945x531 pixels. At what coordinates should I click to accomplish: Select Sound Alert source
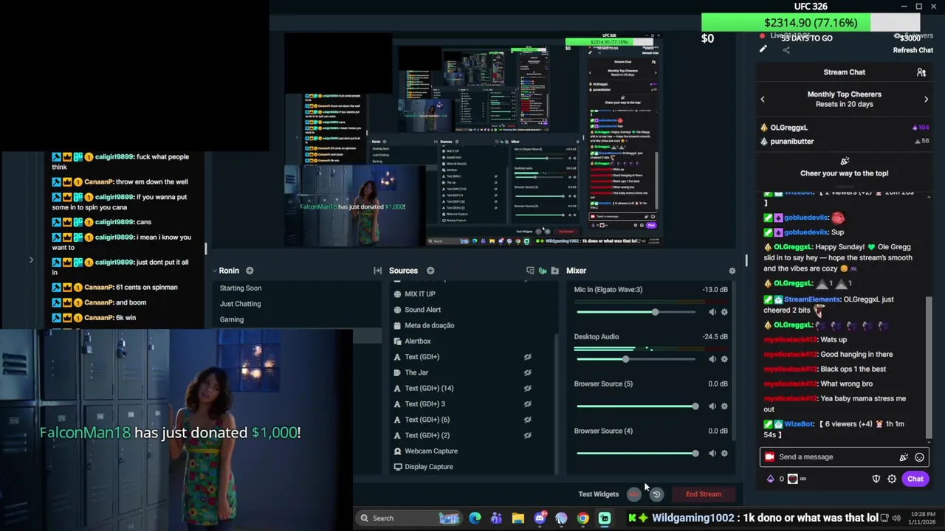(x=422, y=310)
